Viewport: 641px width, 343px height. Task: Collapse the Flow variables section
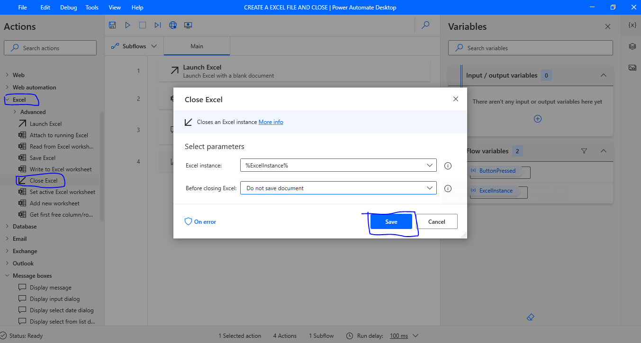click(x=603, y=151)
